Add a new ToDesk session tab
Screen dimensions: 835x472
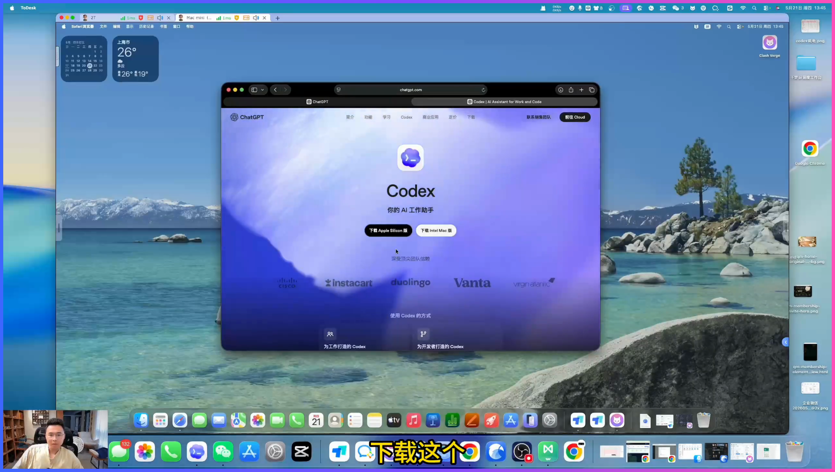278,18
